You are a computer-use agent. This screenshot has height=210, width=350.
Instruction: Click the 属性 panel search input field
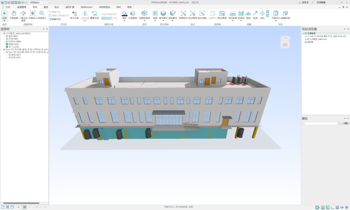pos(320,123)
